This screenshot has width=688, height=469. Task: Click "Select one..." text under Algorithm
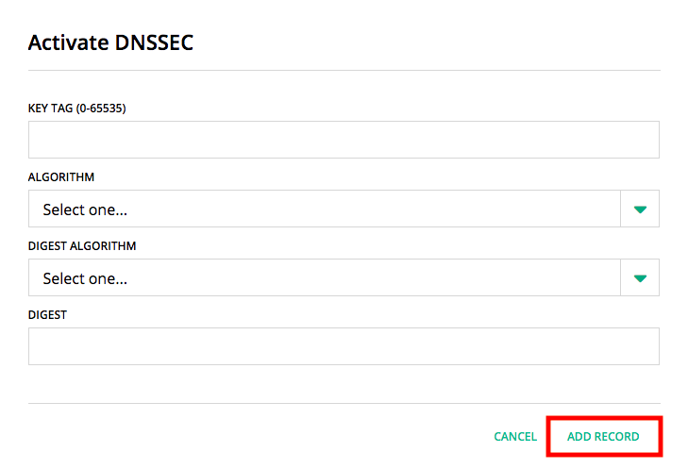click(x=85, y=209)
